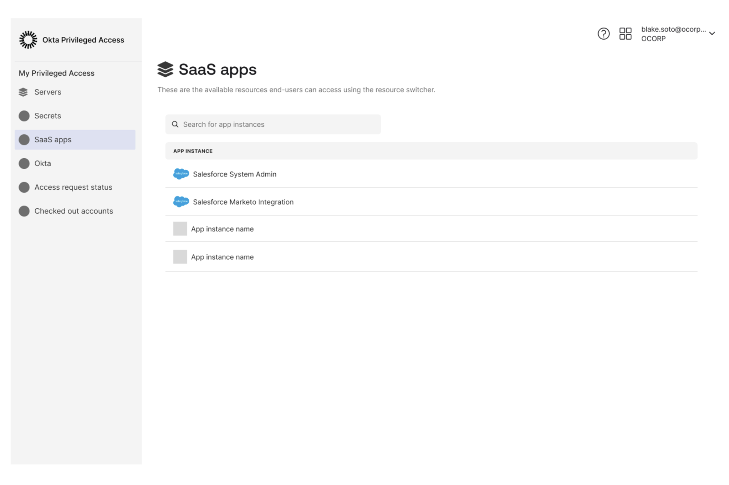The image size is (729, 485).
Task: Click the Salesforce logo beside System Admin
Action: coord(181,174)
